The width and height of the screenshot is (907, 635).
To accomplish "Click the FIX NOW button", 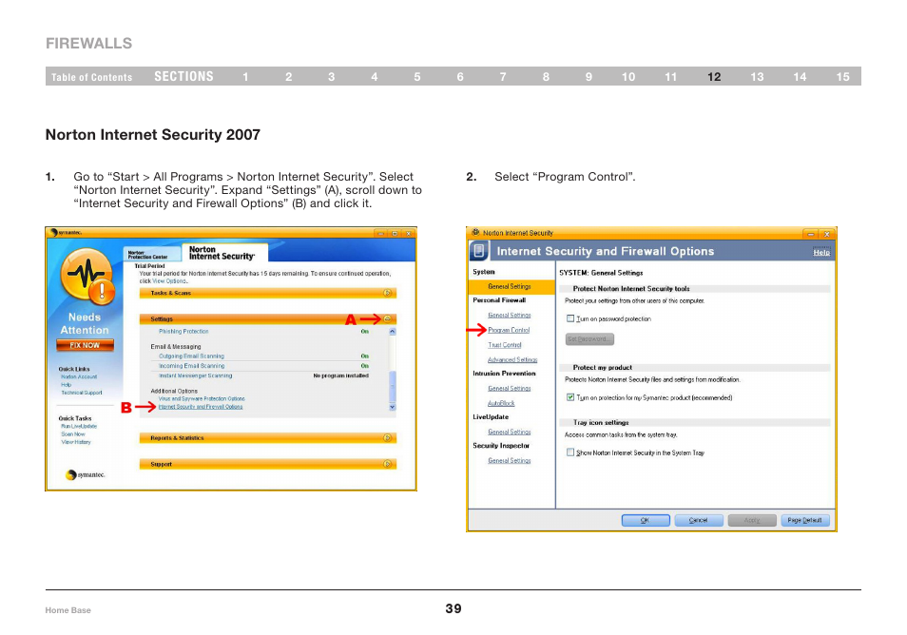I will point(85,345).
